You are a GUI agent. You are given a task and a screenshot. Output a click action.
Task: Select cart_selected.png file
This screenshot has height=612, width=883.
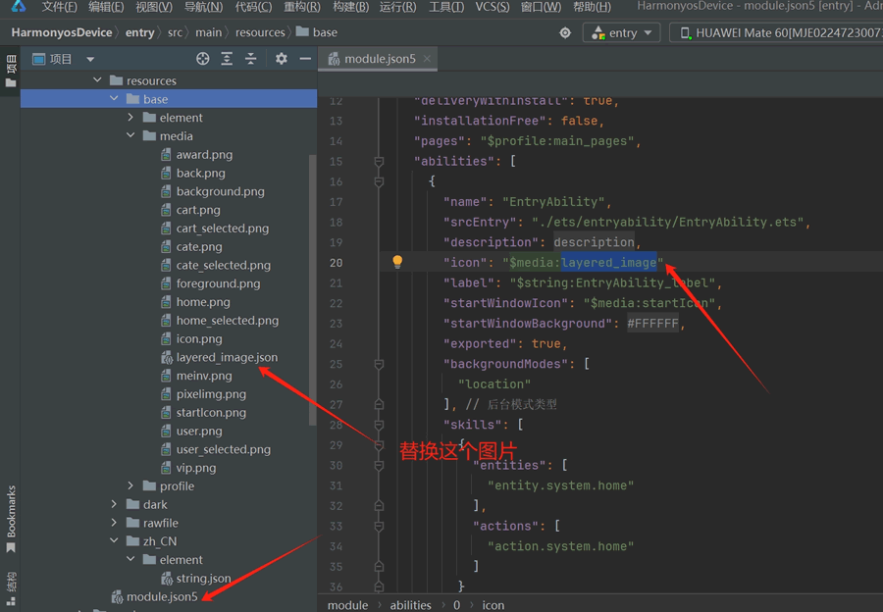[215, 228]
